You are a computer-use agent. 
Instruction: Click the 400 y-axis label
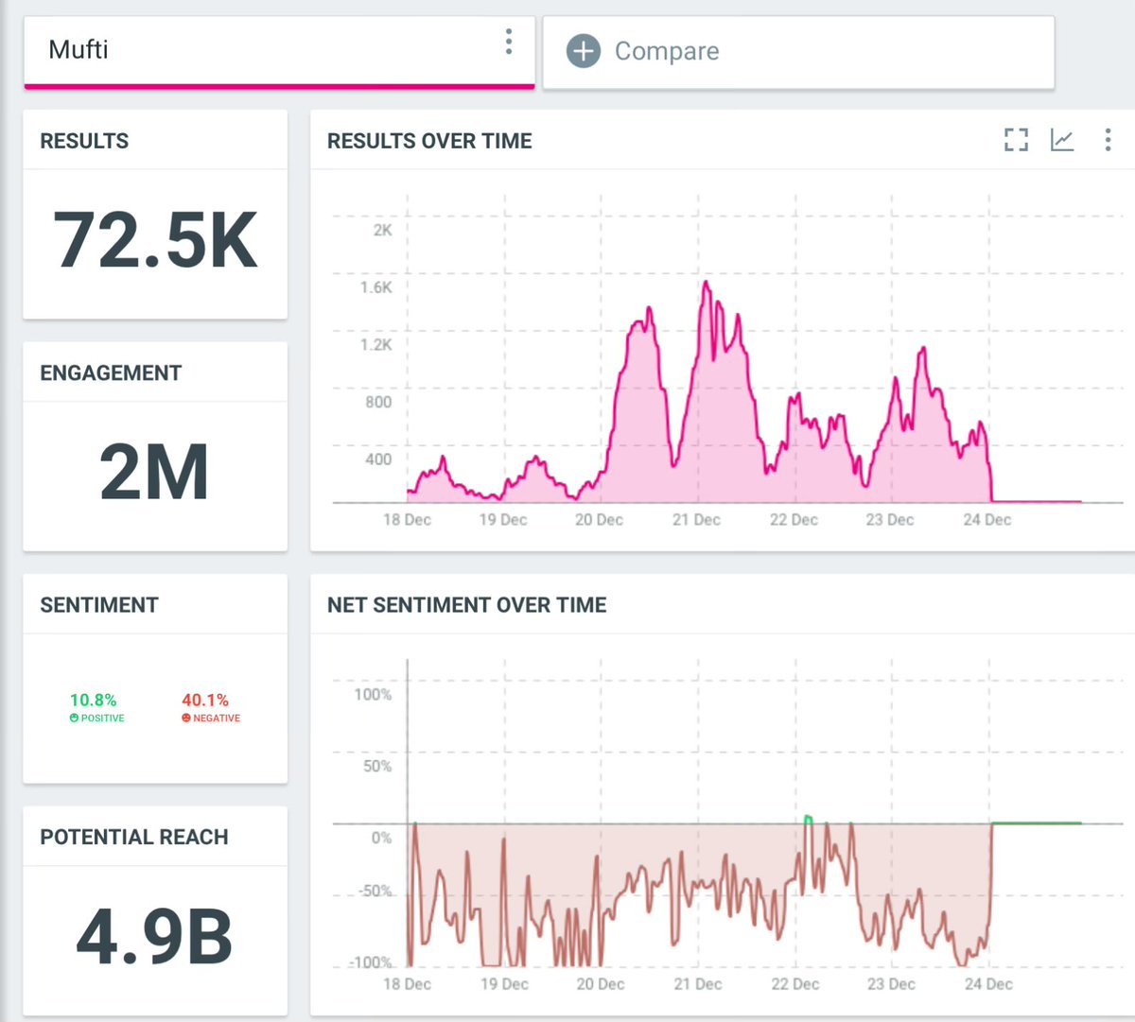378,459
